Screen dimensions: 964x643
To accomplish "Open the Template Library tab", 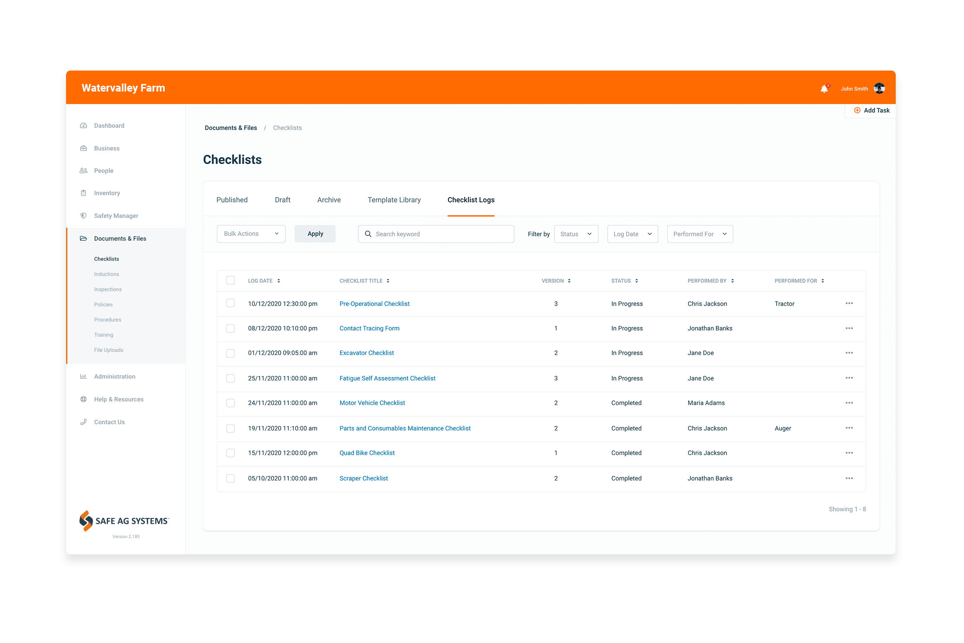I will click(x=394, y=200).
